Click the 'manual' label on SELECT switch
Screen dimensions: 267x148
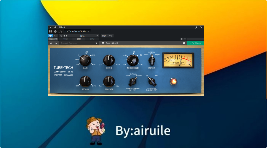click(x=139, y=76)
